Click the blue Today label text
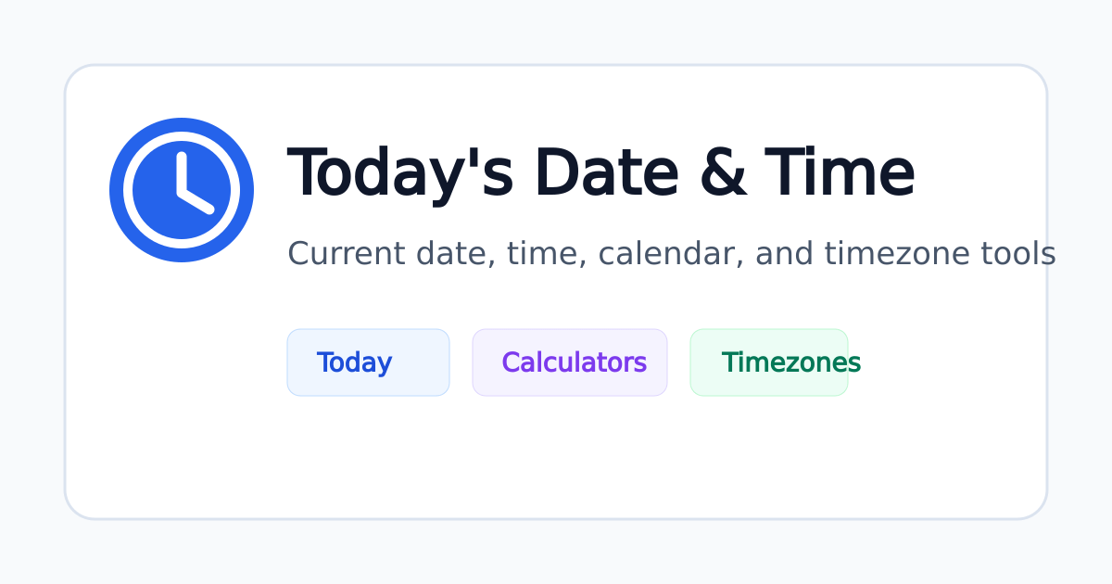 coord(354,363)
